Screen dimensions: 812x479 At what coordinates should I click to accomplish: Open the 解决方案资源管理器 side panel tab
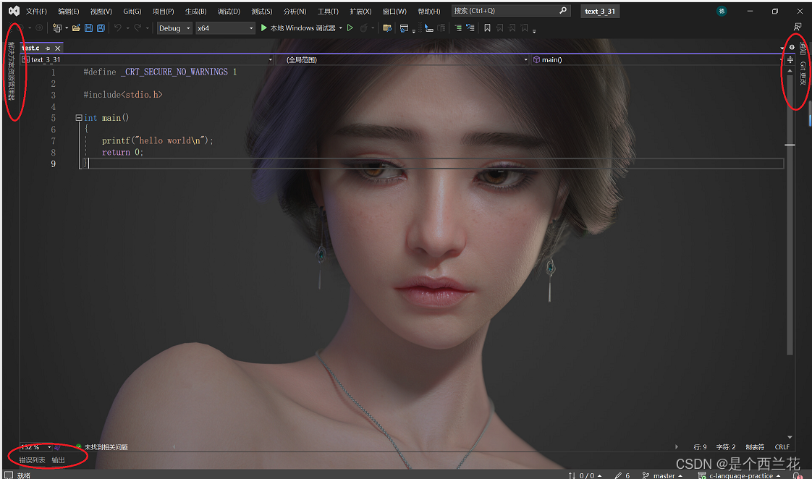11,71
